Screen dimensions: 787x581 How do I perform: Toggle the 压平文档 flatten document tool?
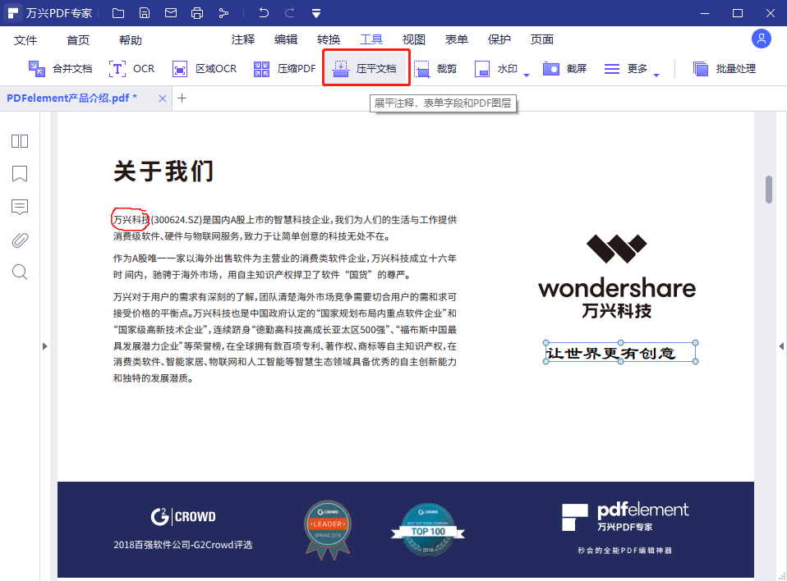point(366,68)
